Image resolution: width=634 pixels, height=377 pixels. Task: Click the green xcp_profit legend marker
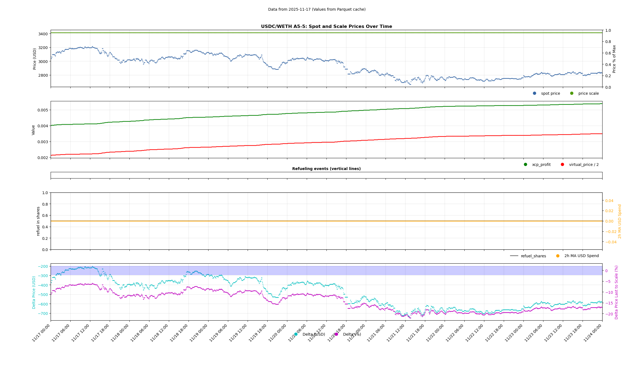pos(525,165)
